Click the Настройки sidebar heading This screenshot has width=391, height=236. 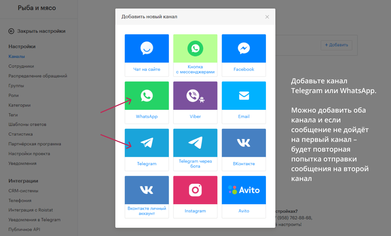pos(22,47)
